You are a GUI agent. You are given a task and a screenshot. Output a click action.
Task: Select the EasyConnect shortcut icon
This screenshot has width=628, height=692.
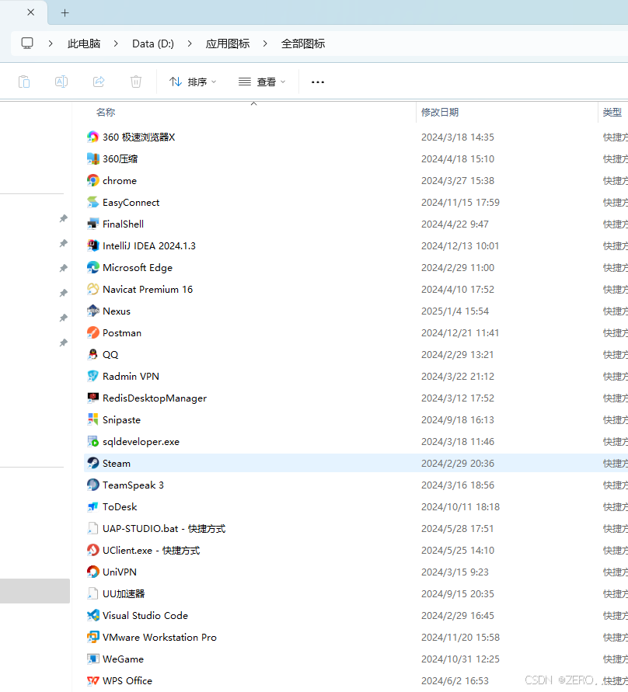tap(92, 202)
